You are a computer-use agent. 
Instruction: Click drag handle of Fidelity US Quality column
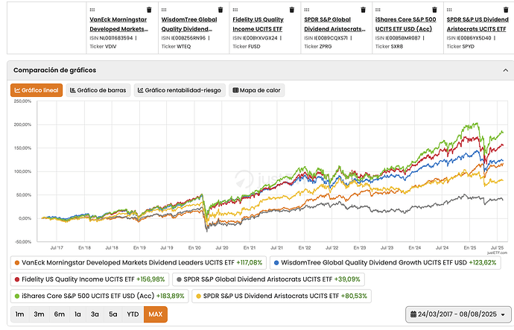point(235,10)
